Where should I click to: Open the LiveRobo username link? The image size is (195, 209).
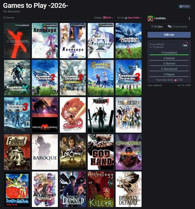tap(160, 18)
